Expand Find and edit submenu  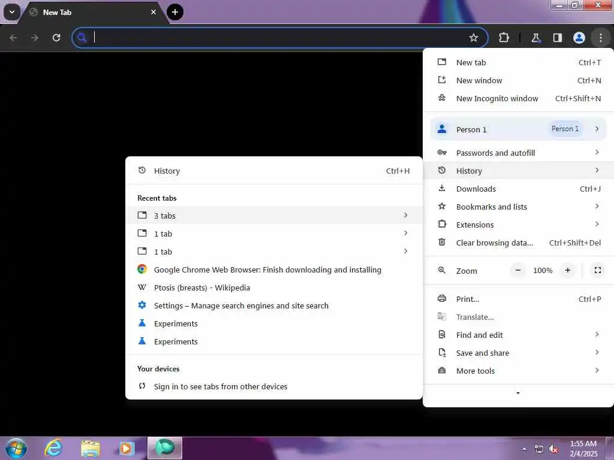coord(519,335)
